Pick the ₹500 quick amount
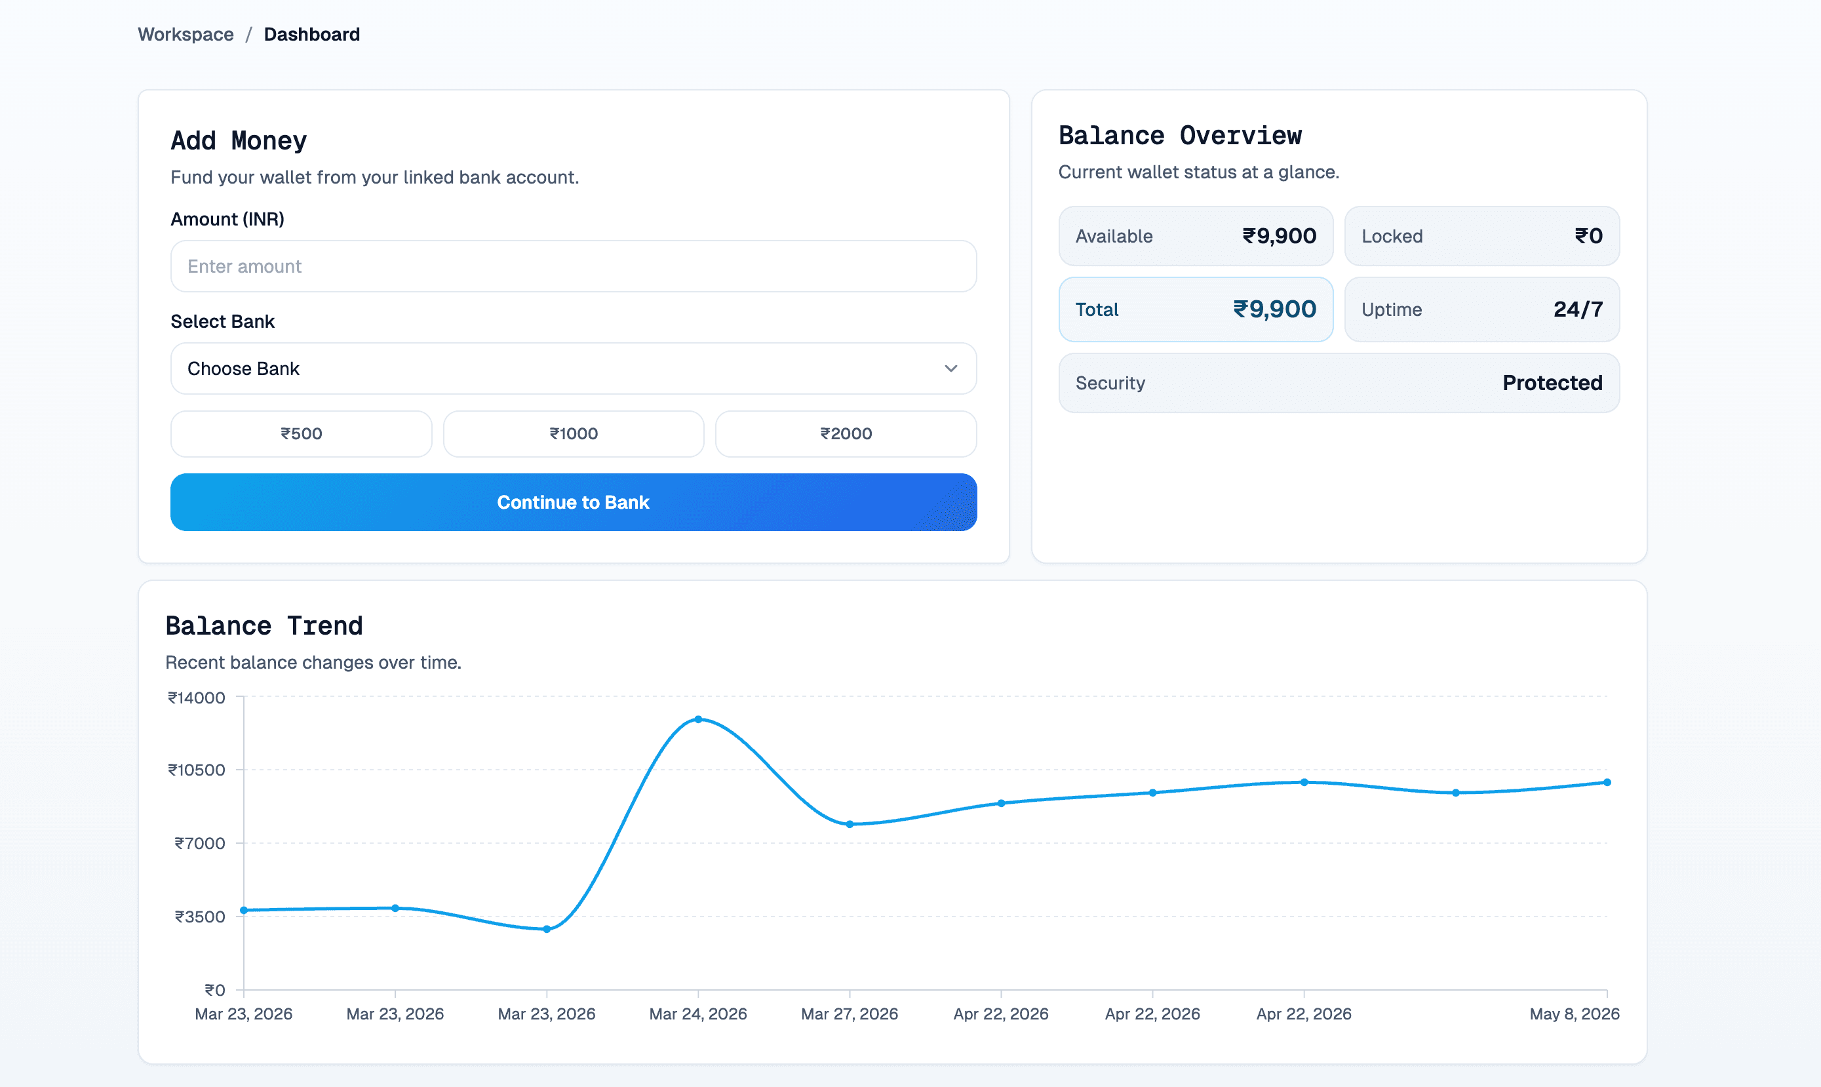1821x1087 pixels. (301, 433)
